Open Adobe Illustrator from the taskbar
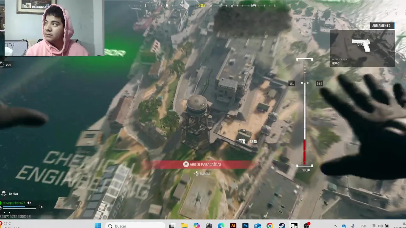The width and height of the screenshot is (406, 228). pos(233,225)
